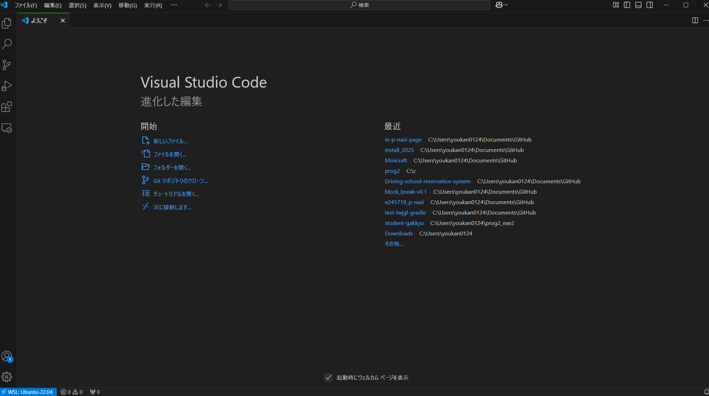Viewport: 709px width, 396px height.
Task: Open recent project Minicraft
Action: point(396,160)
